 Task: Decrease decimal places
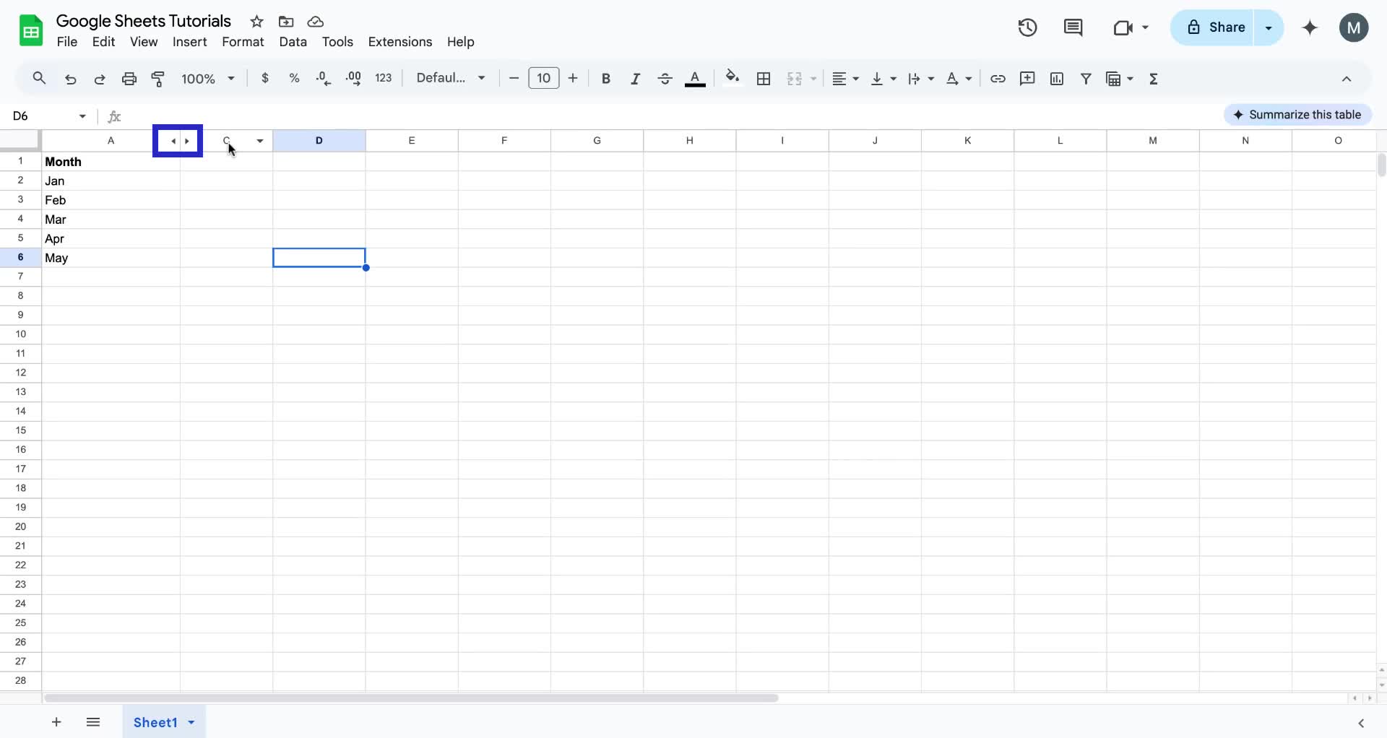tap(323, 79)
